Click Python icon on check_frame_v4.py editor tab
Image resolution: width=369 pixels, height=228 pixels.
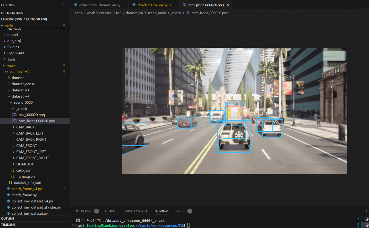tap(134, 5)
